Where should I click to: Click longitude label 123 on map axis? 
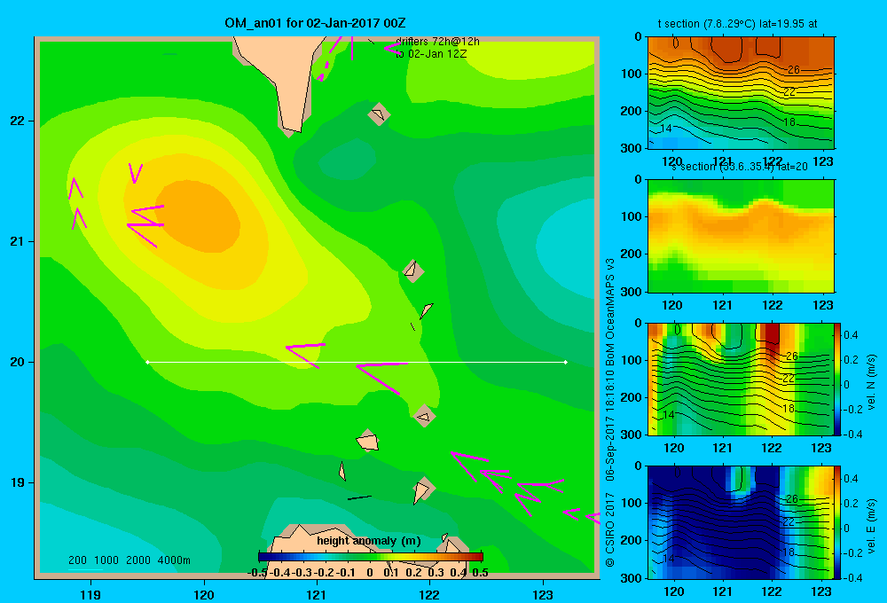click(543, 595)
